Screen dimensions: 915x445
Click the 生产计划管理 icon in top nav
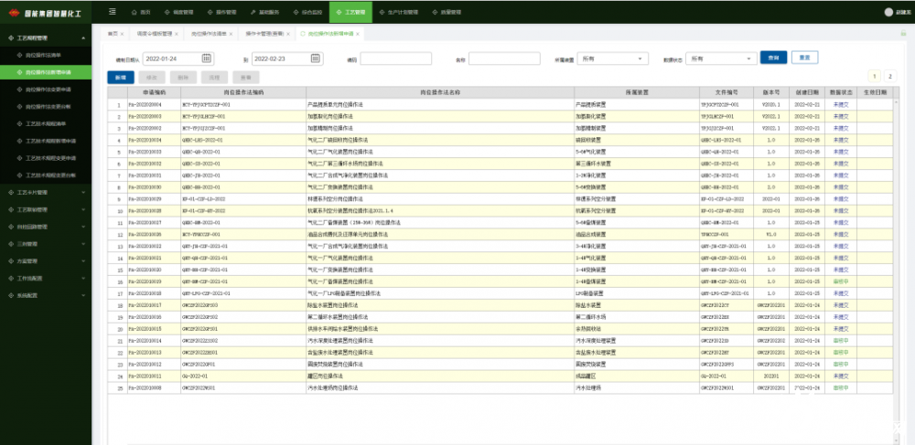pos(382,12)
